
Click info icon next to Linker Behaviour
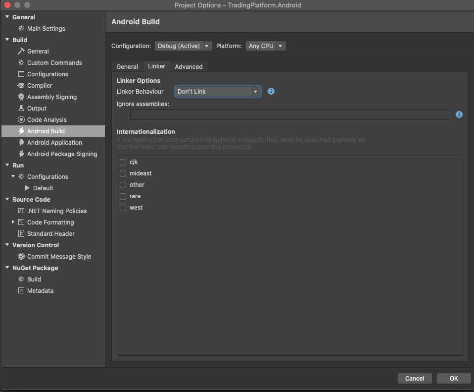click(271, 91)
